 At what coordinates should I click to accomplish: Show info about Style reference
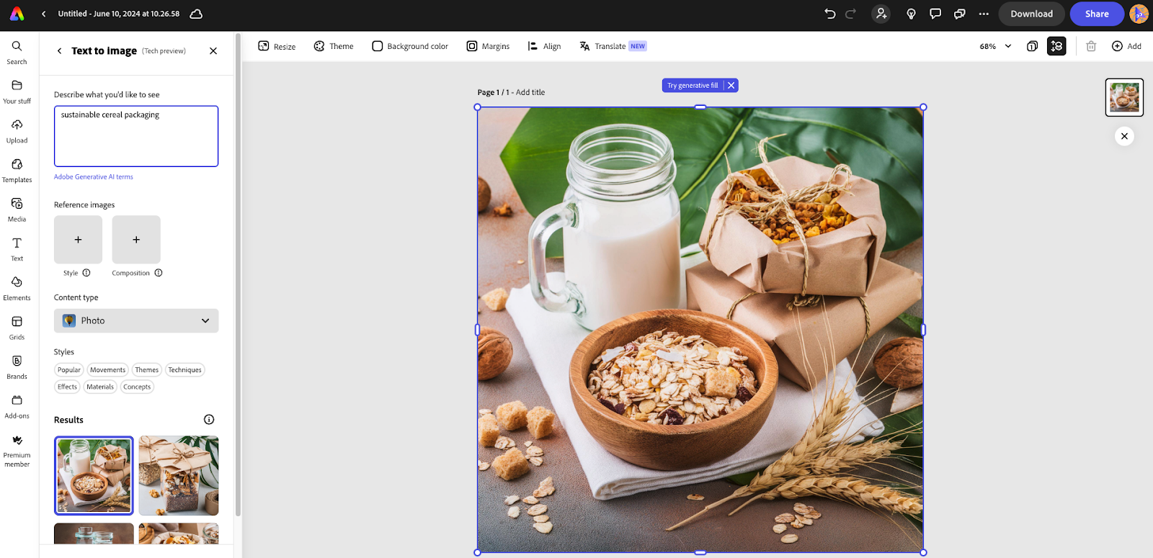click(x=86, y=273)
